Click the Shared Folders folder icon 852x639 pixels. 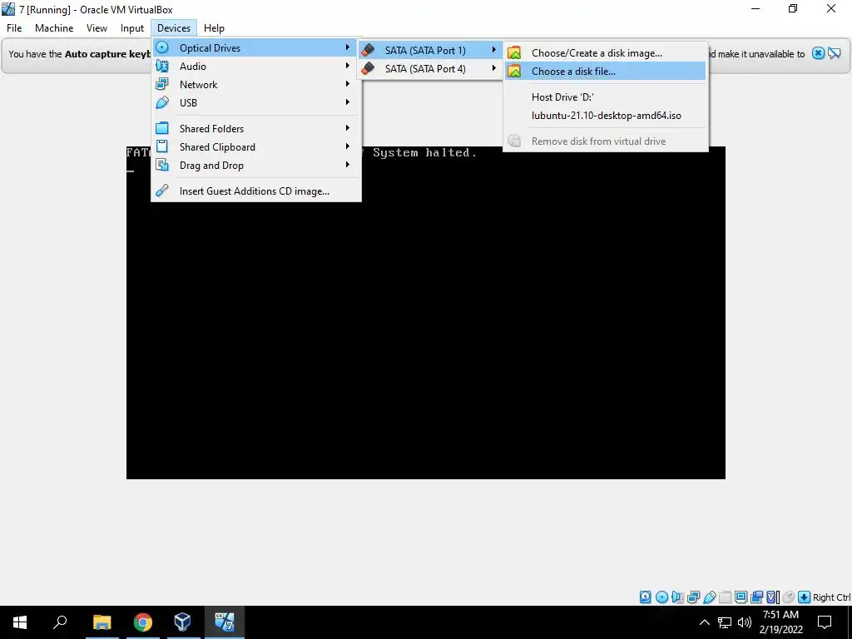tap(162, 128)
